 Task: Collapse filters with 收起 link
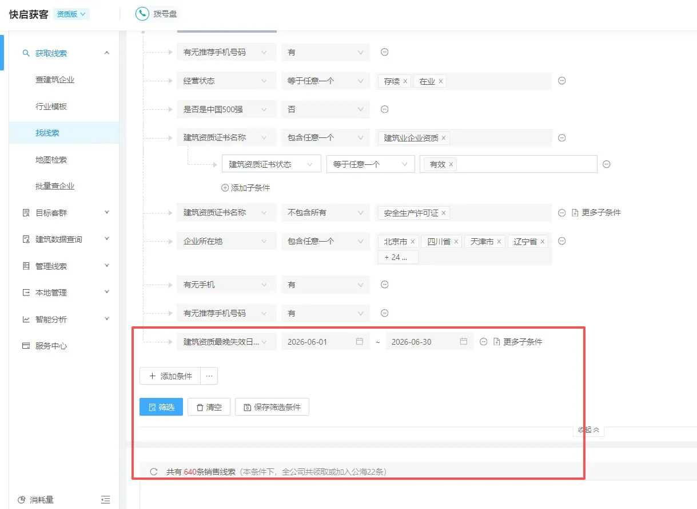pyautogui.click(x=588, y=429)
